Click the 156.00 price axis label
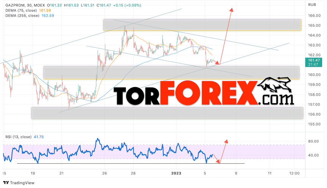This screenshot has height=188, width=327. click(314, 114)
